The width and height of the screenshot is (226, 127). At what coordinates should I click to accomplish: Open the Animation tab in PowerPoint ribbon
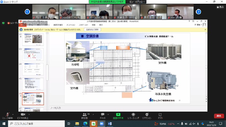[71, 25]
